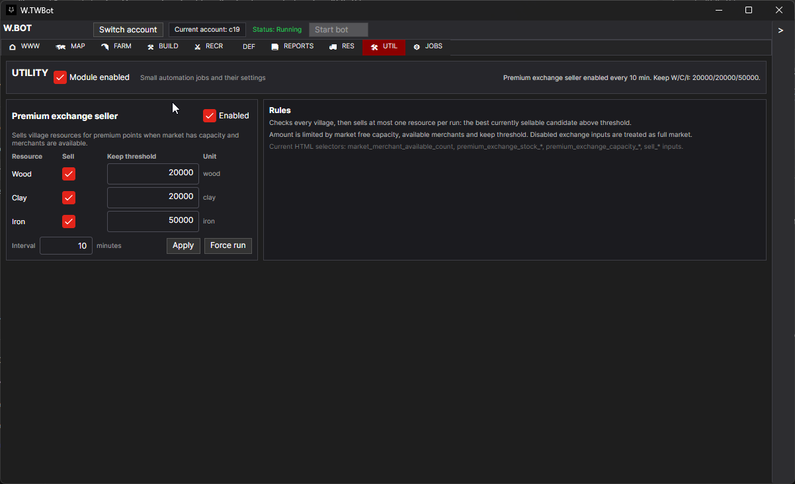Uncheck the Wood sell checkbox
Image resolution: width=795 pixels, height=484 pixels.
point(69,174)
